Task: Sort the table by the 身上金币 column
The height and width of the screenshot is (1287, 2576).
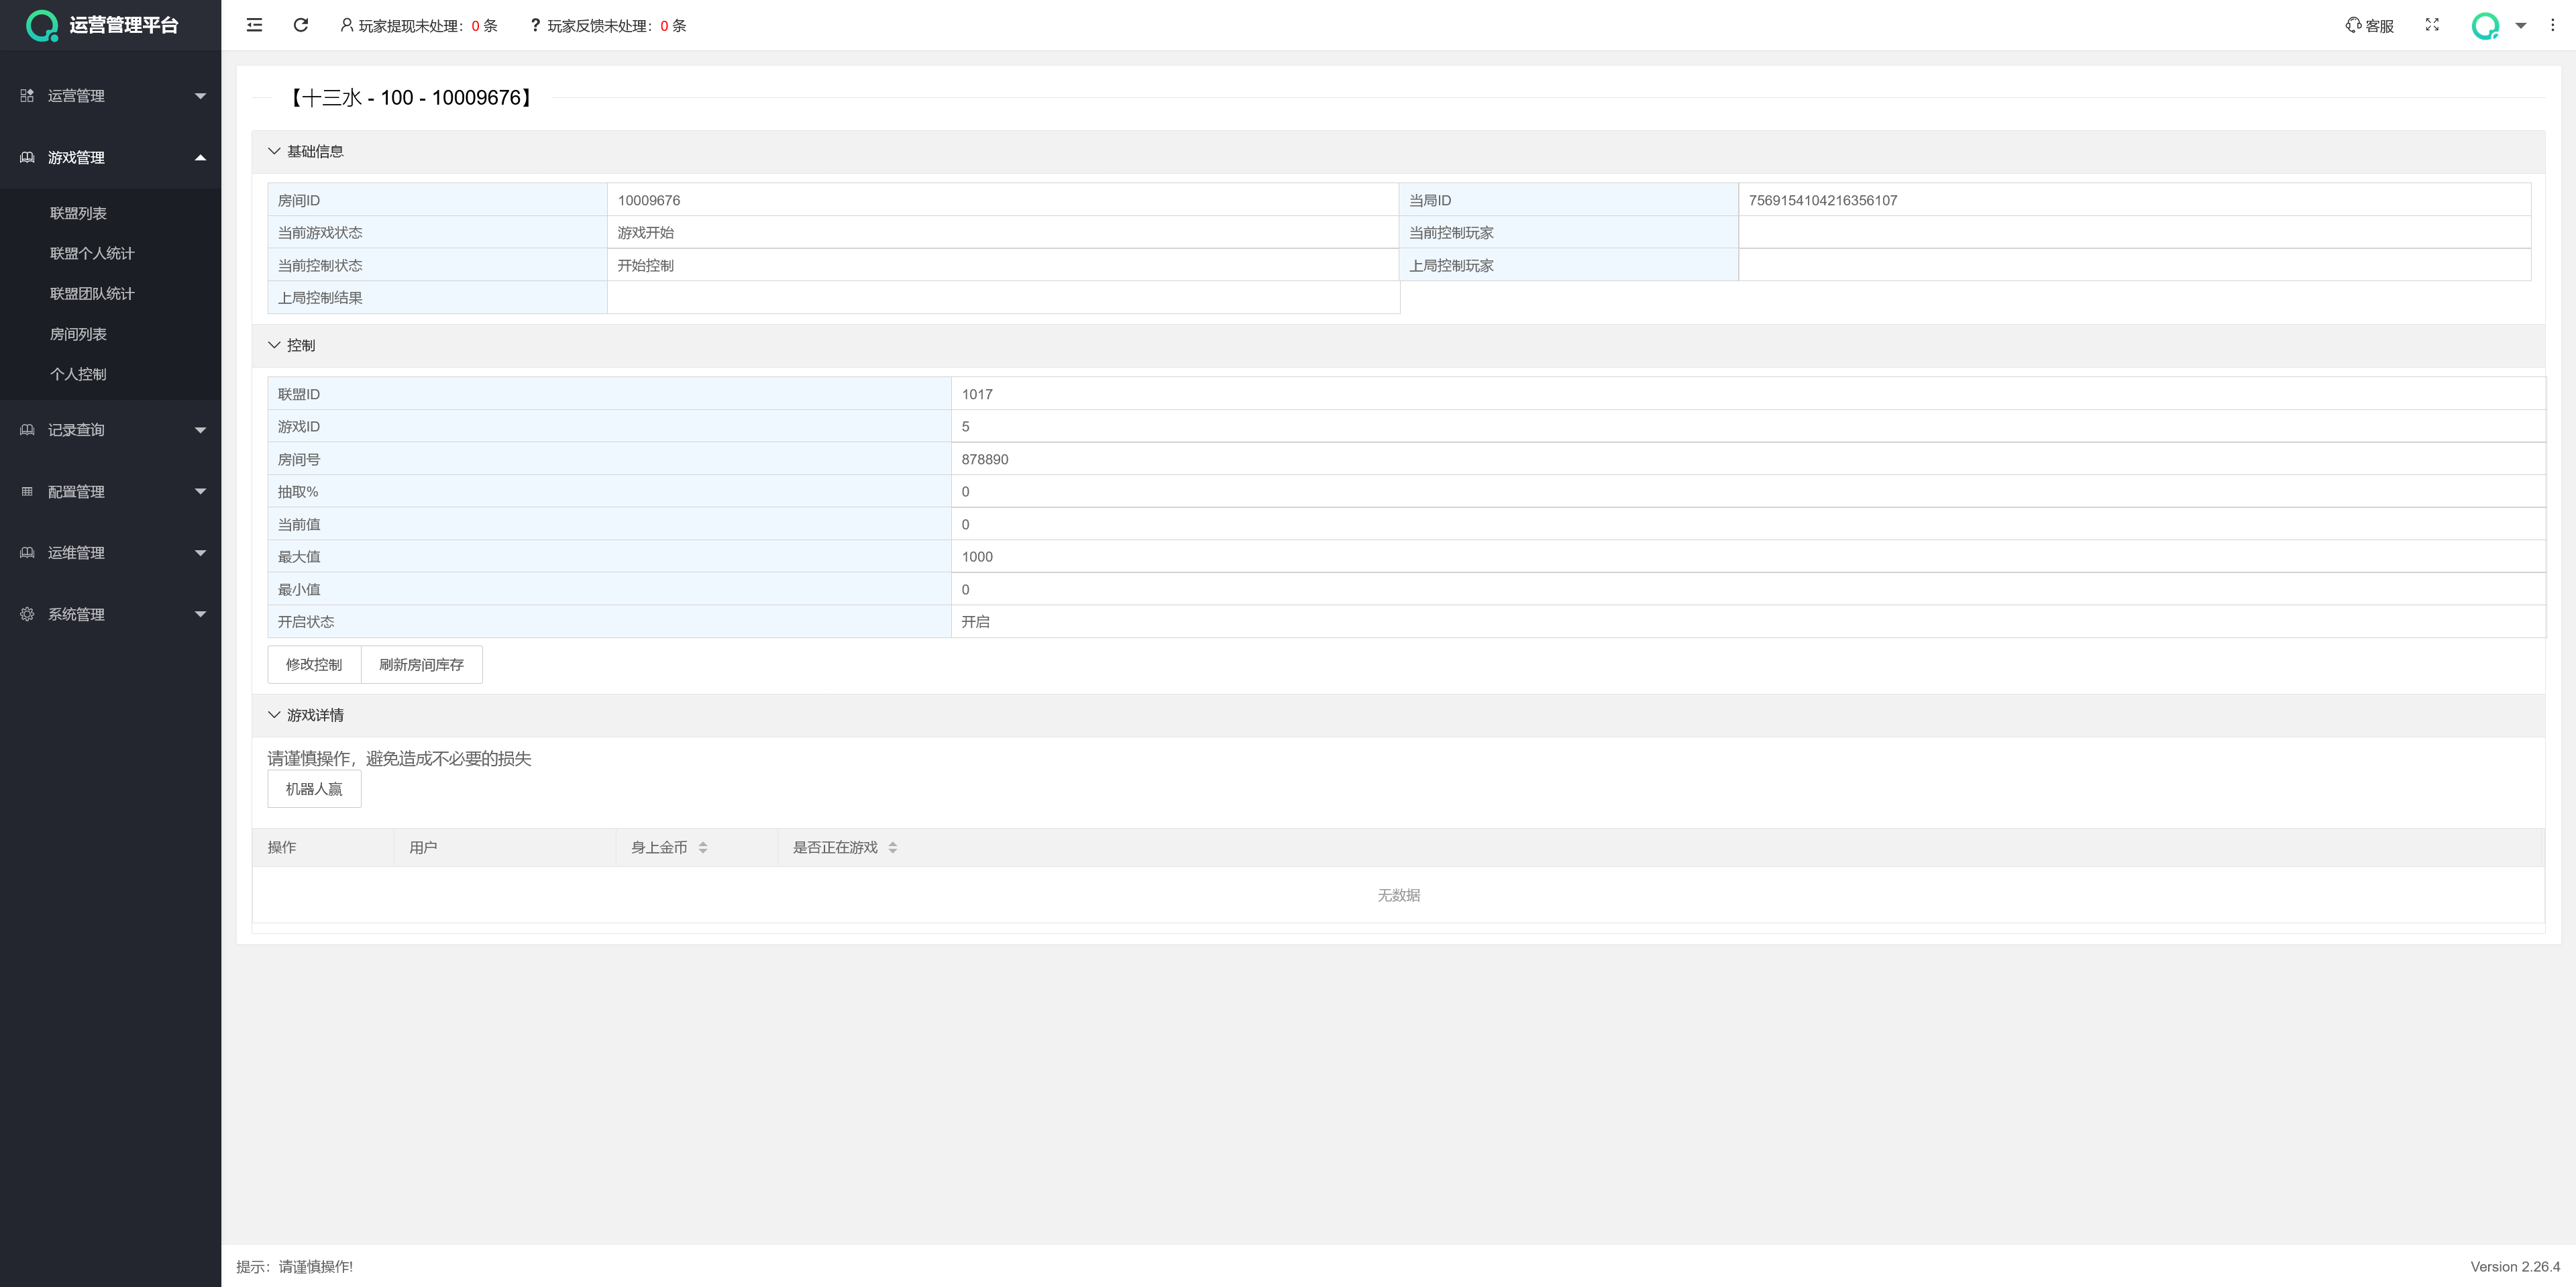Action: coord(702,847)
